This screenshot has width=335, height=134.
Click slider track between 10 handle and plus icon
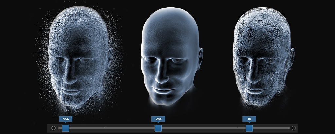[x=272, y=128]
